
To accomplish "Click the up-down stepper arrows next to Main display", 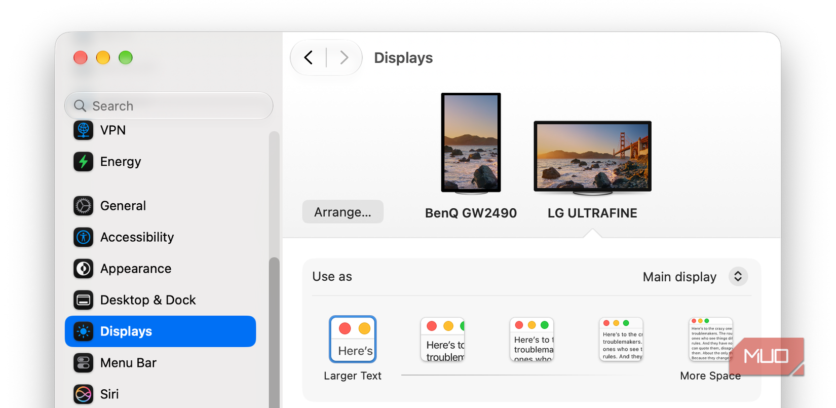I will [x=738, y=277].
